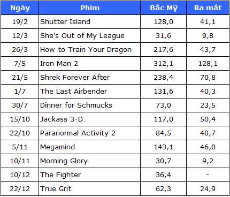Click the Phim column header

[90, 8]
